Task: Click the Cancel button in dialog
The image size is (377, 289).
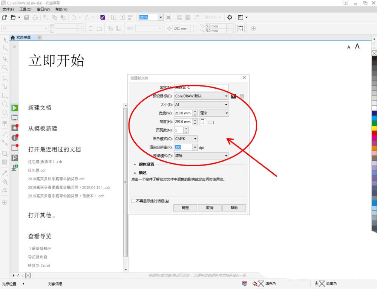Action: tap(210, 208)
